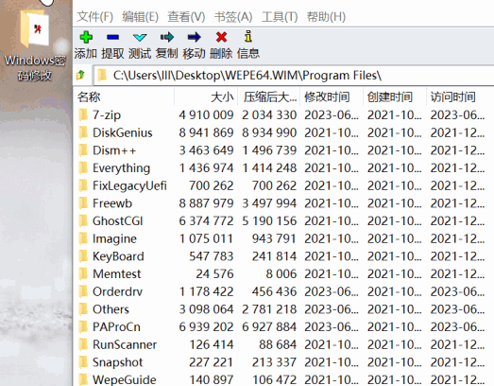Select the KeyBoard folder icon
Screen dimensions: 494x386
(x=83, y=256)
